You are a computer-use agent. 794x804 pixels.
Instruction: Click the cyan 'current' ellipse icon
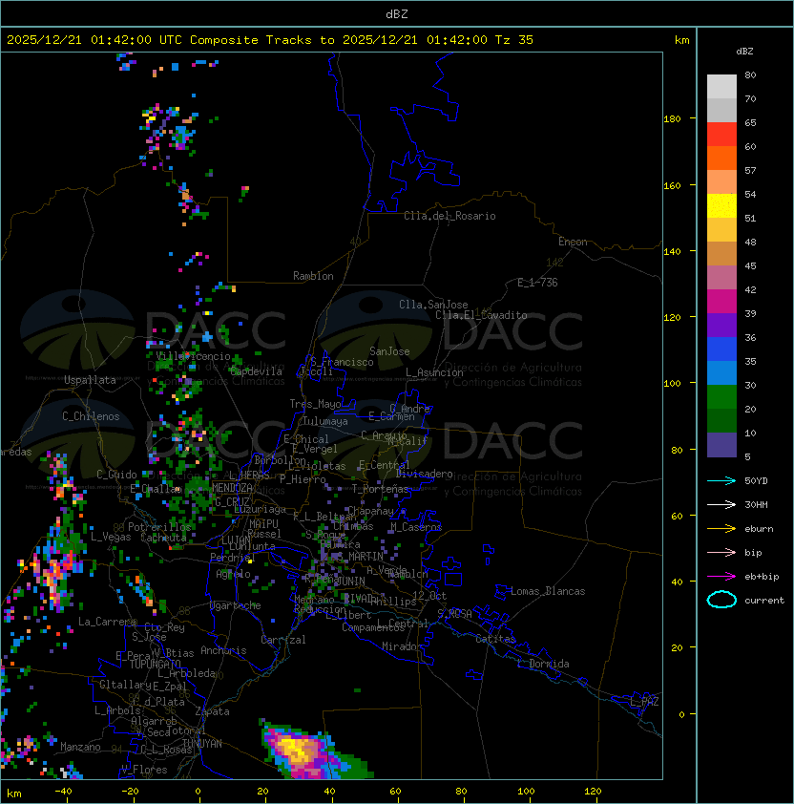721,600
